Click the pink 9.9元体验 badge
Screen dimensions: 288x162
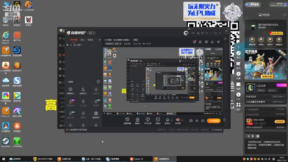(x=281, y=85)
